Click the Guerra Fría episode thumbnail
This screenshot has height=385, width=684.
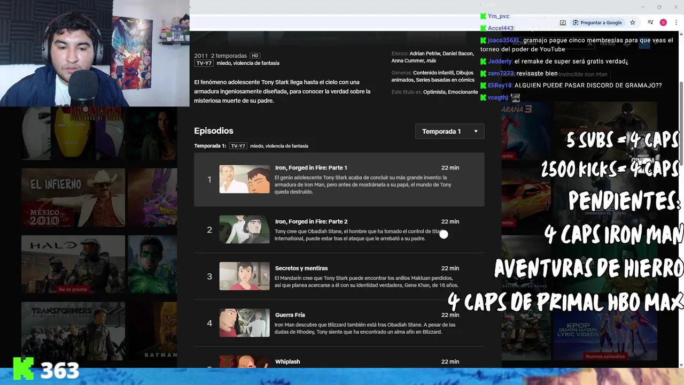244,323
